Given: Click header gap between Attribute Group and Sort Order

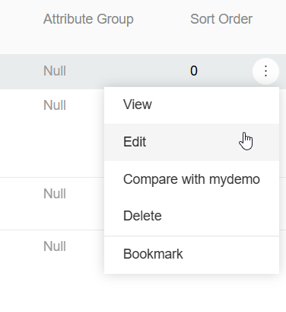Looking at the screenshot, I should [x=162, y=19].
